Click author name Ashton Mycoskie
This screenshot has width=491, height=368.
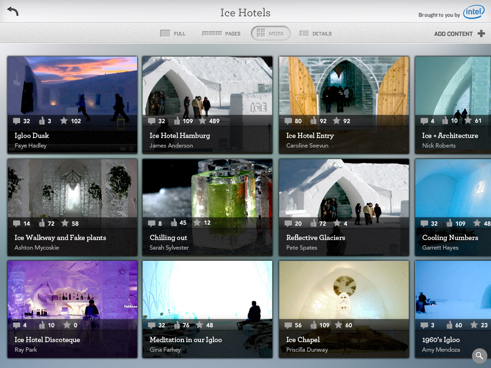(36, 248)
